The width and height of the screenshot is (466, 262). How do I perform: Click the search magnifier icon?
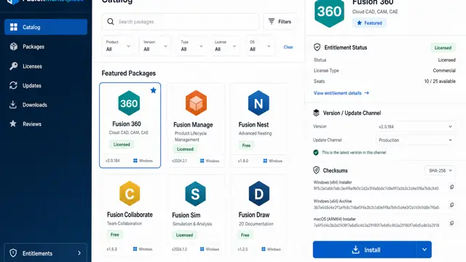point(111,21)
